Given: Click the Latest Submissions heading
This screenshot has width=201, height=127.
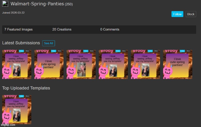Looking at the screenshot, I should click(x=21, y=43).
